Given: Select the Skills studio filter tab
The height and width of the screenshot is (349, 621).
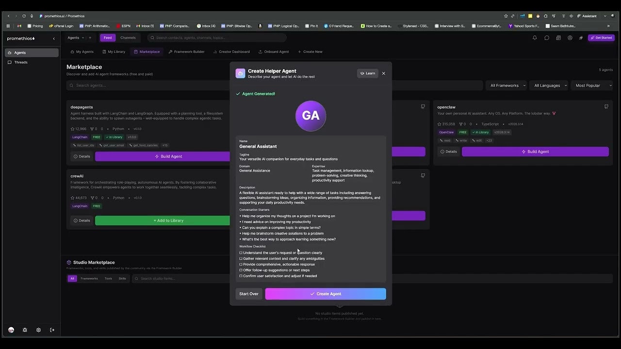Looking at the screenshot, I should coord(122,278).
